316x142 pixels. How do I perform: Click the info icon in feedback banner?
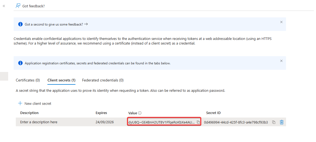pos(20,24)
